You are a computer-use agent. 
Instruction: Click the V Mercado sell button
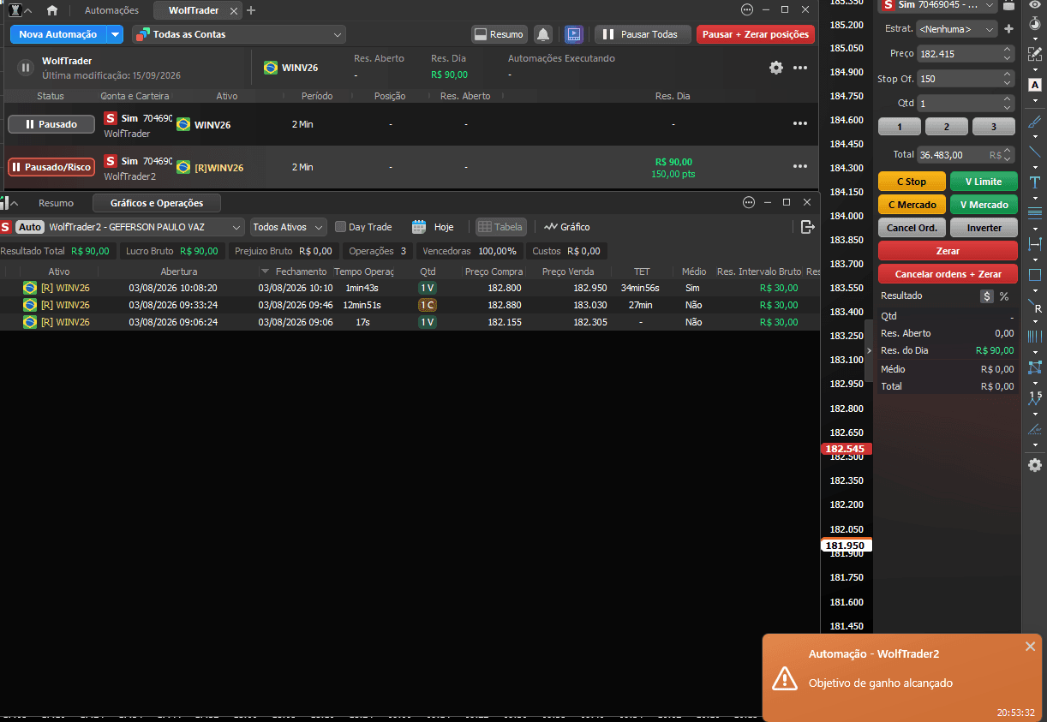tap(984, 205)
